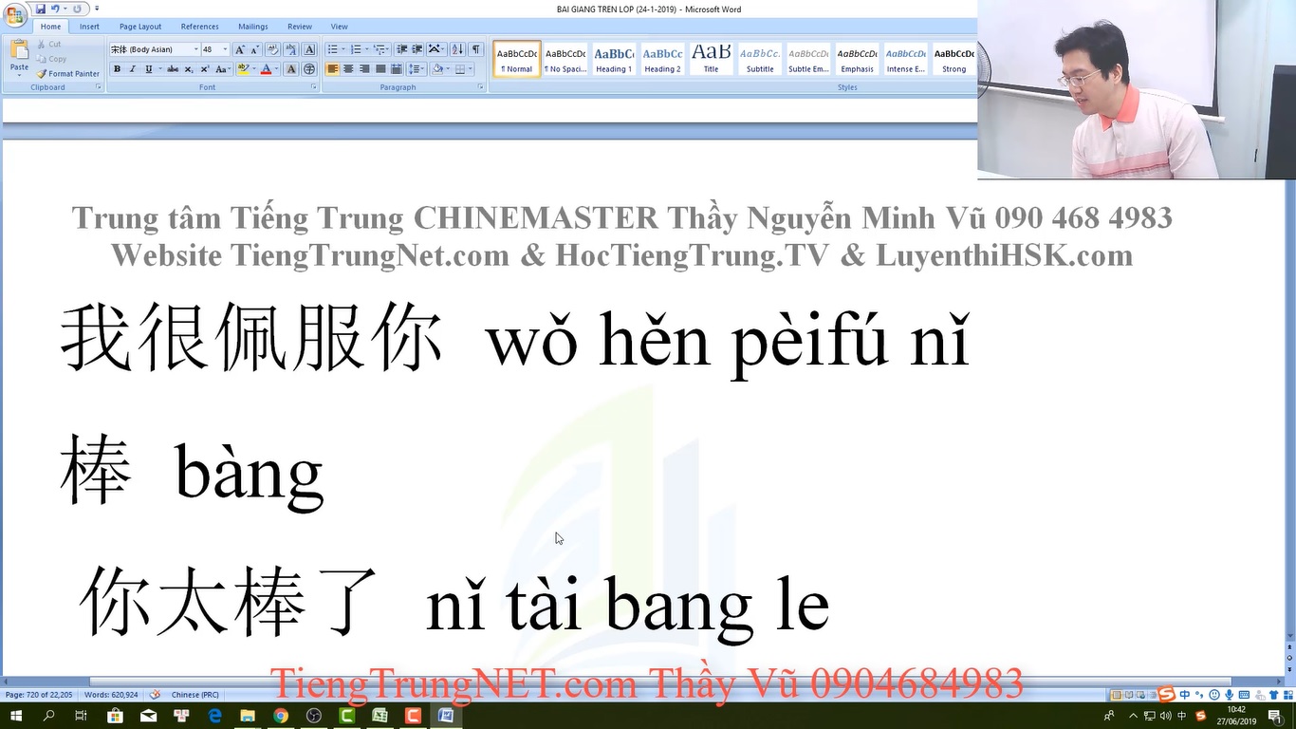Open the font size dropdown
The image size is (1296, 729).
click(225, 49)
